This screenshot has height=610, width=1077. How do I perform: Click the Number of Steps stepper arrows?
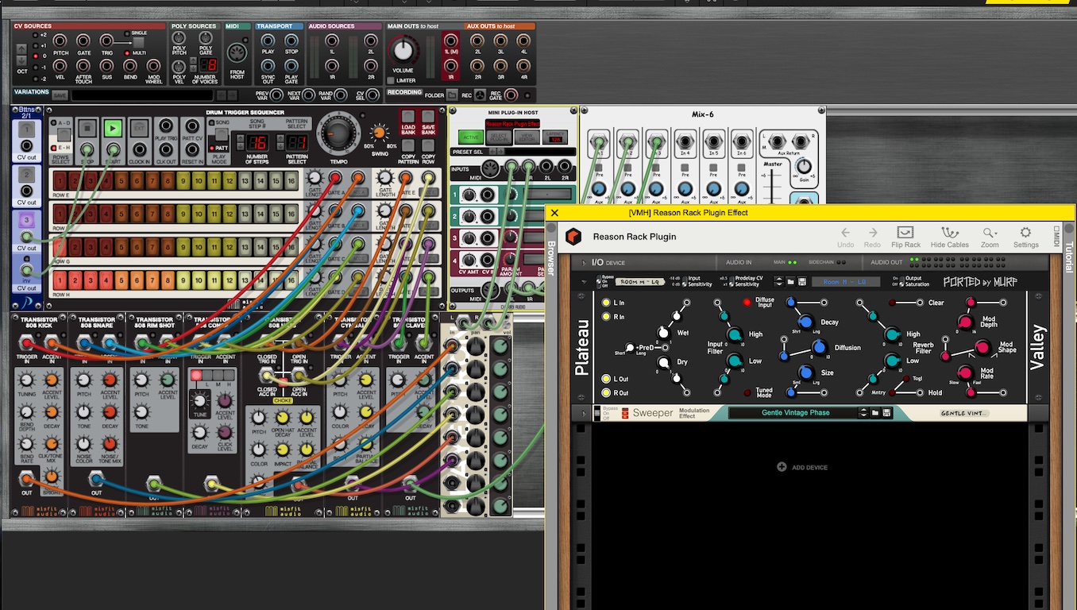(241, 143)
